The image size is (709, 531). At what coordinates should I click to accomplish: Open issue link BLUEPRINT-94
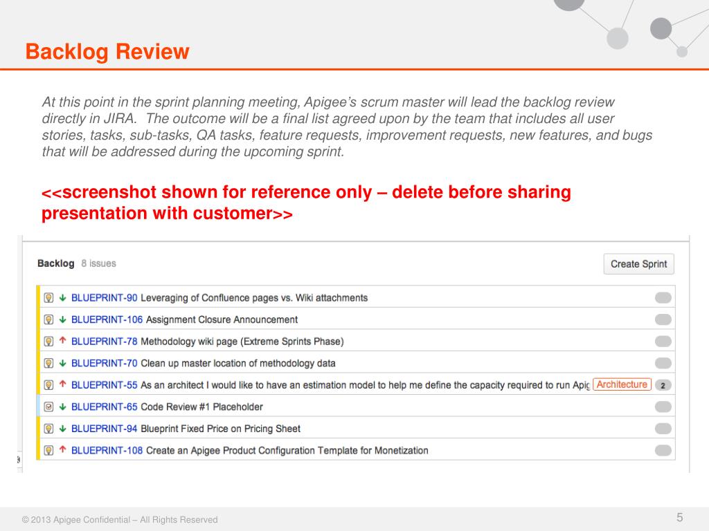(104, 429)
